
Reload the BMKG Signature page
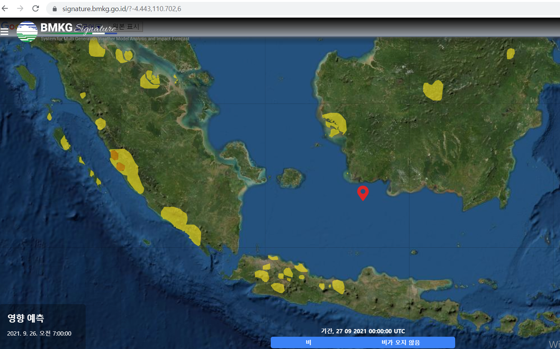click(x=35, y=8)
